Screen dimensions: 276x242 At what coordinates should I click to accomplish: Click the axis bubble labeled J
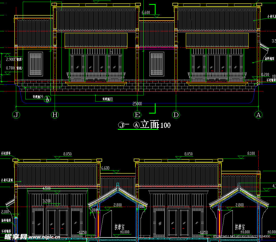[17, 115]
